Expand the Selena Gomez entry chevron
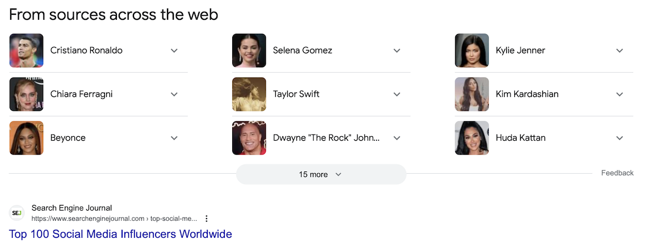 (397, 51)
